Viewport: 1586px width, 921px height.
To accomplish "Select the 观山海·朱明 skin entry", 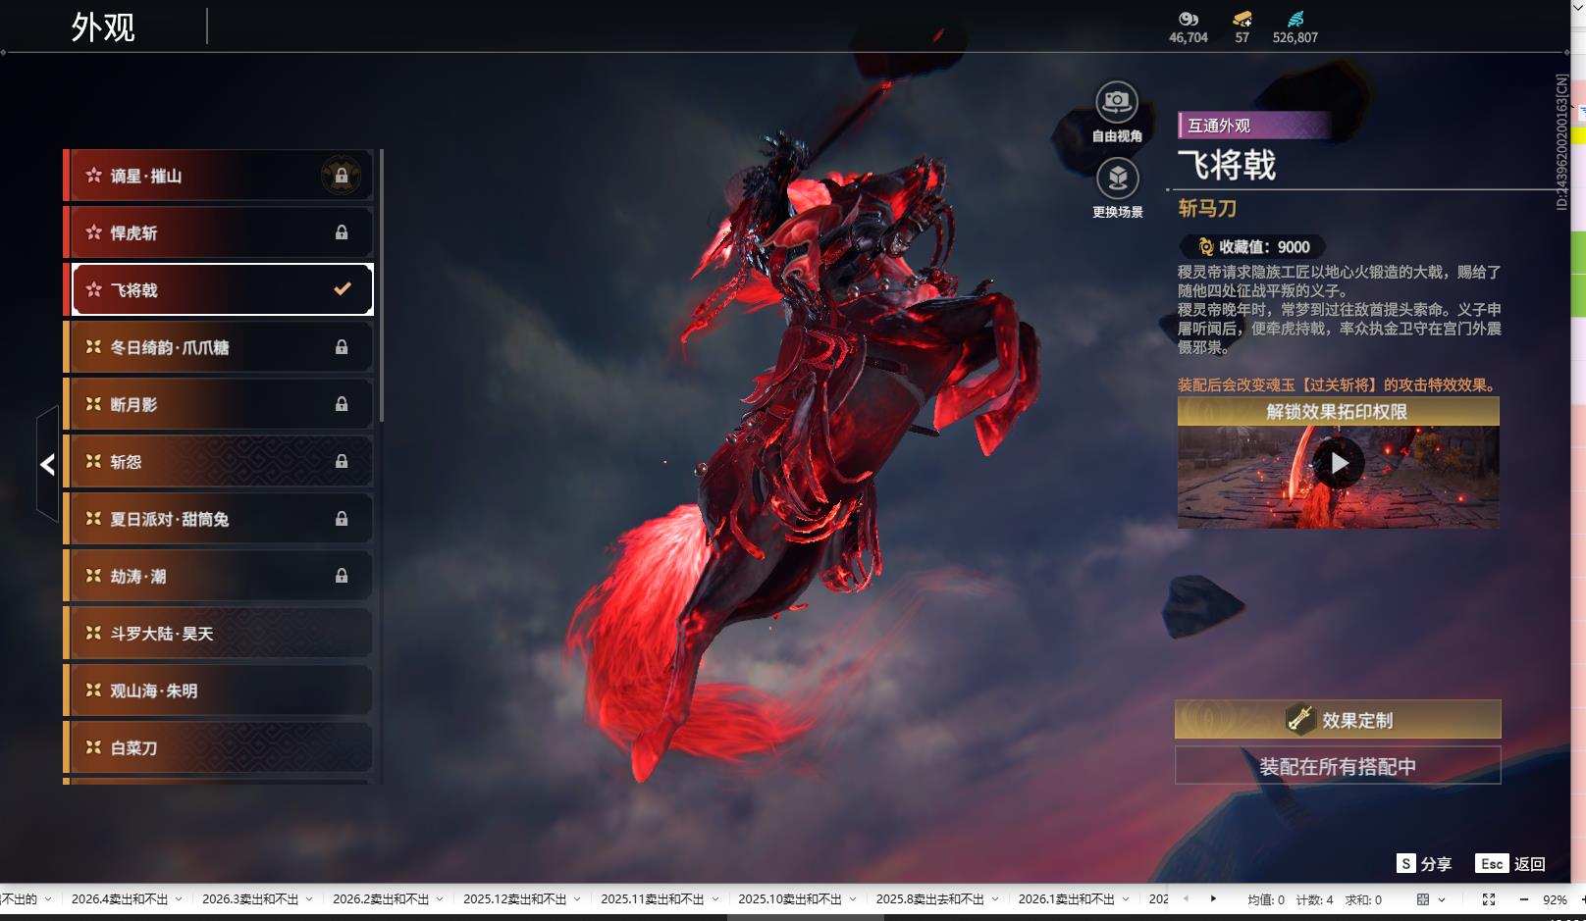I will coord(218,691).
